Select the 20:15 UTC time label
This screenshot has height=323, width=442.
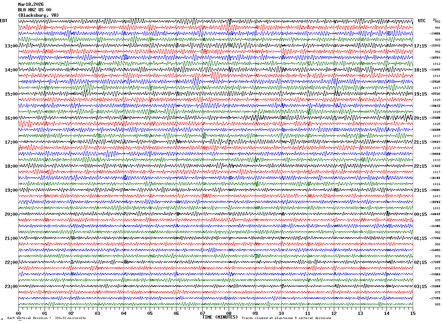(420, 118)
